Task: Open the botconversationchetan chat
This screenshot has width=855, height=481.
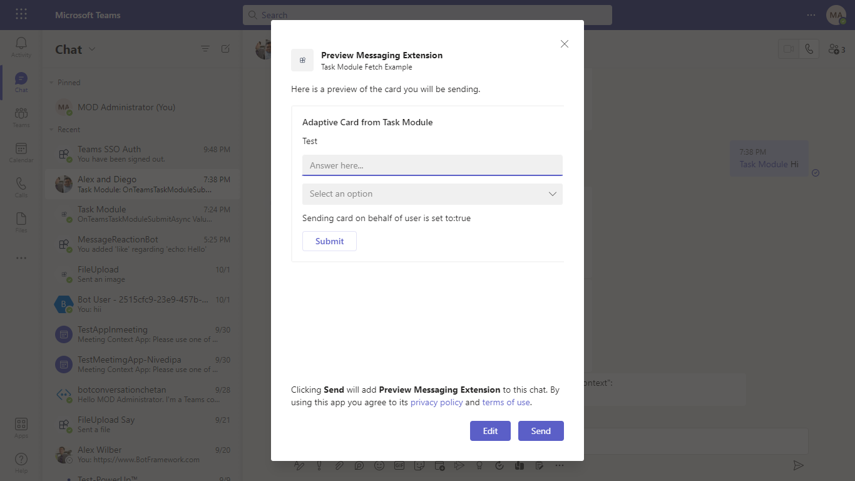Action: (x=142, y=395)
